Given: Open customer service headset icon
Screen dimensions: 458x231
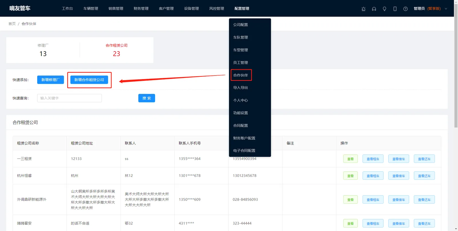Looking at the screenshot, I should click(374, 9).
